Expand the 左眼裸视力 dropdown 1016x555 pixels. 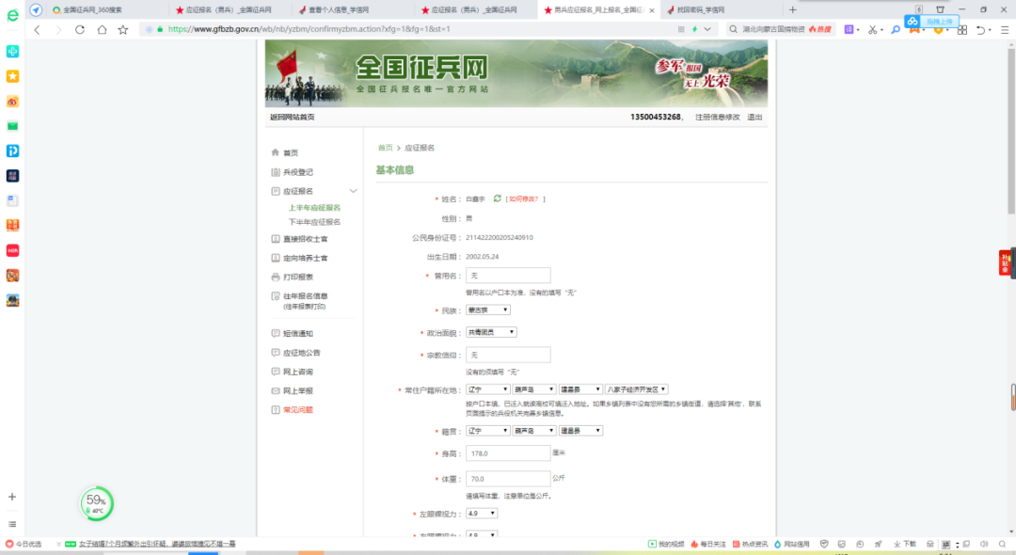pyautogui.click(x=482, y=514)
